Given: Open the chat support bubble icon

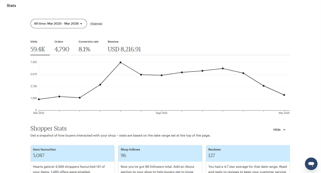Looking at the screenshot, I should (x=311, y=164).
